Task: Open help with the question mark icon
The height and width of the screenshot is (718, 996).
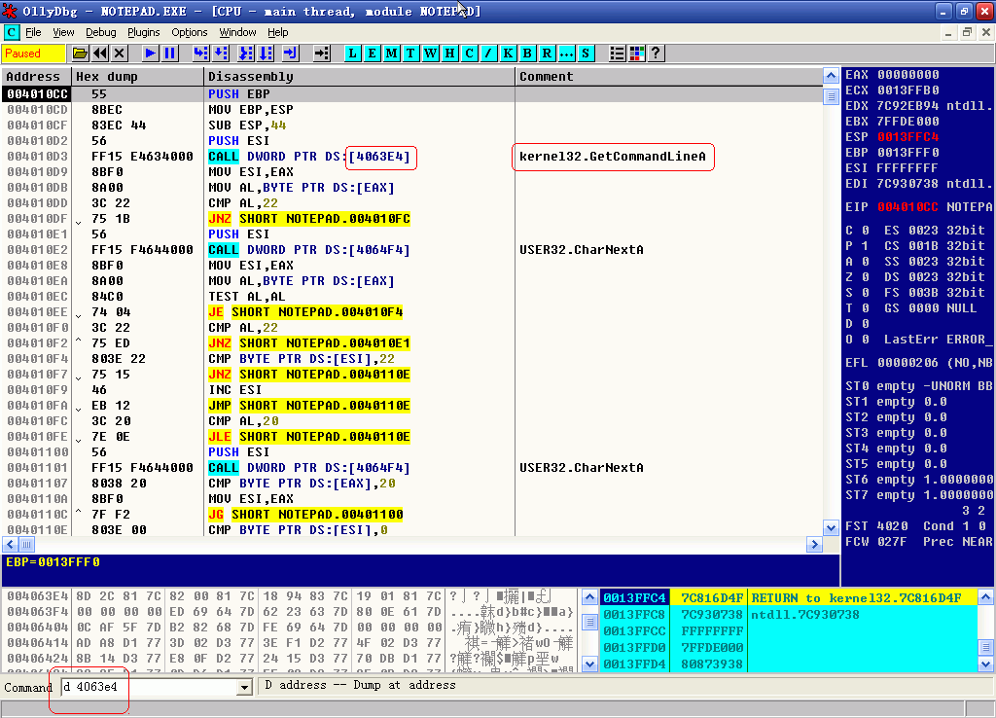Action: click(657, 54)
